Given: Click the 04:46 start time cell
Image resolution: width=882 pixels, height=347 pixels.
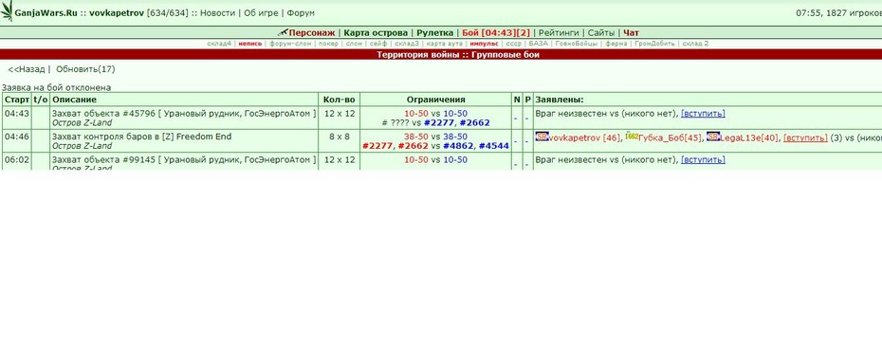Looking at the screenshot, I should click(x=16, y=140).
